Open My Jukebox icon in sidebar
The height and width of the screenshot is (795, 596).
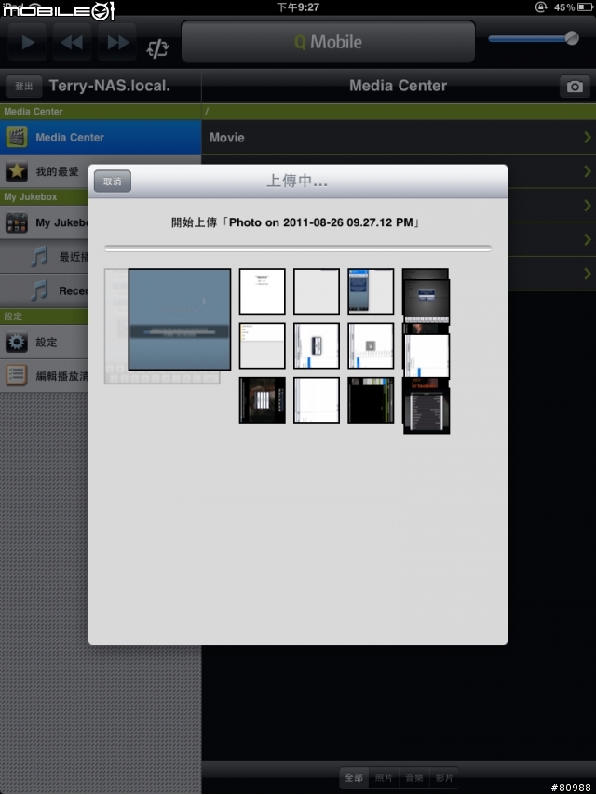tap(16, 222)
